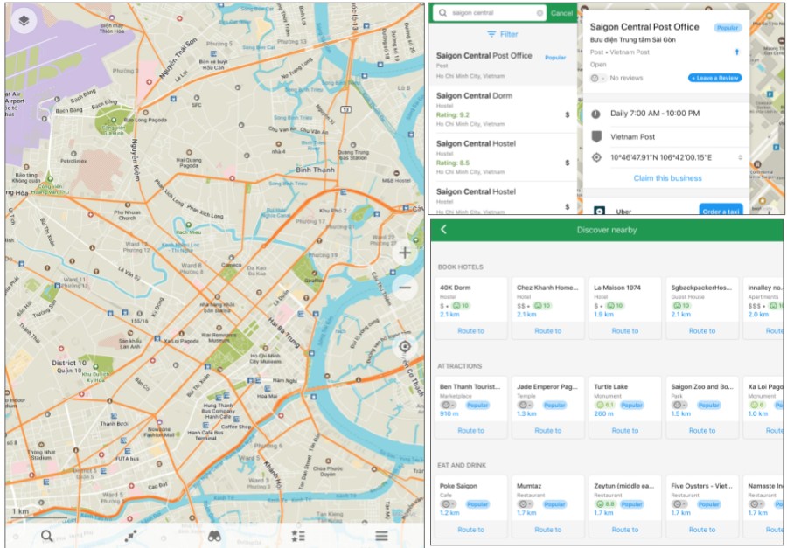Toggle the coordinates format stepper

point(741,157)
